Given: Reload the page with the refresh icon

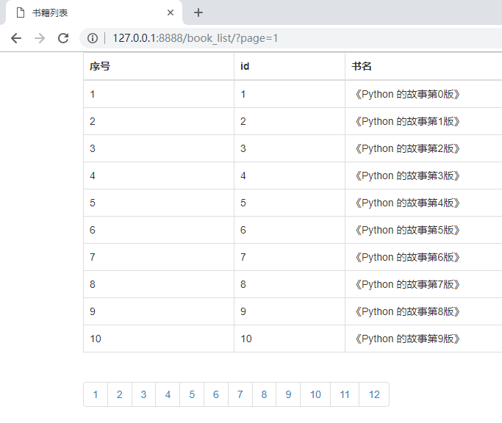Looking at the screenshot, I should 63,38.
